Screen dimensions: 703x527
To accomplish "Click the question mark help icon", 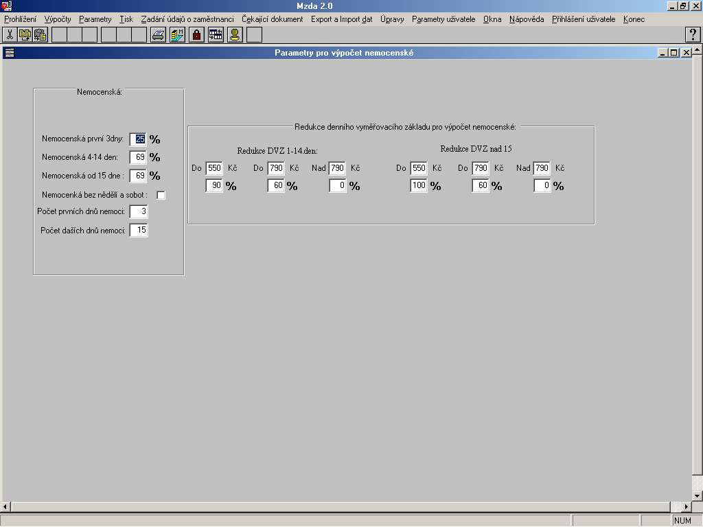I will tap(693, 34).
